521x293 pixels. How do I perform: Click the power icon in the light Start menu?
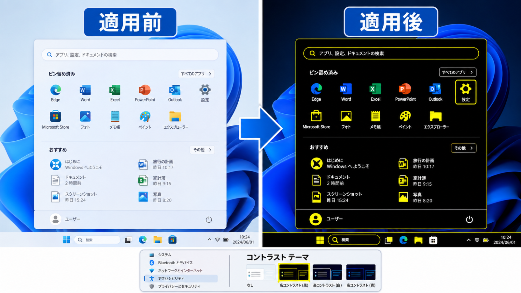coord(209,219)
